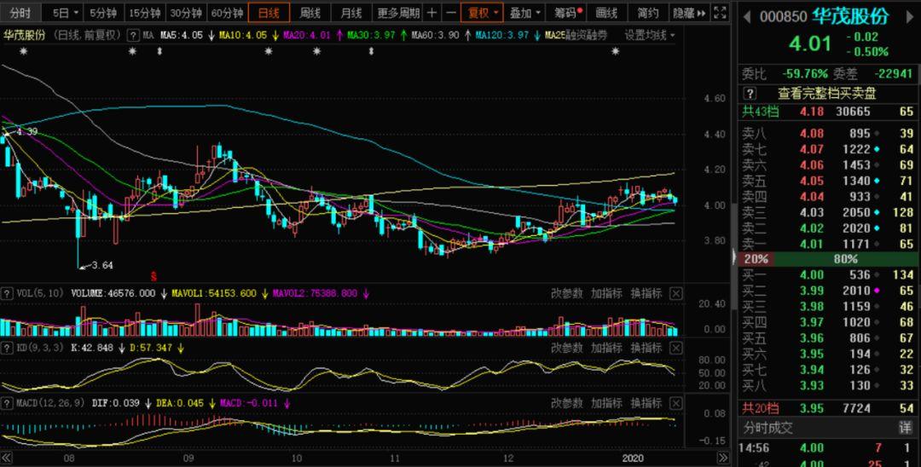Select the 卖三 price 4.03
Image resolution: width=921 pixels, height=467 pixels.
(x=812, y=212)
